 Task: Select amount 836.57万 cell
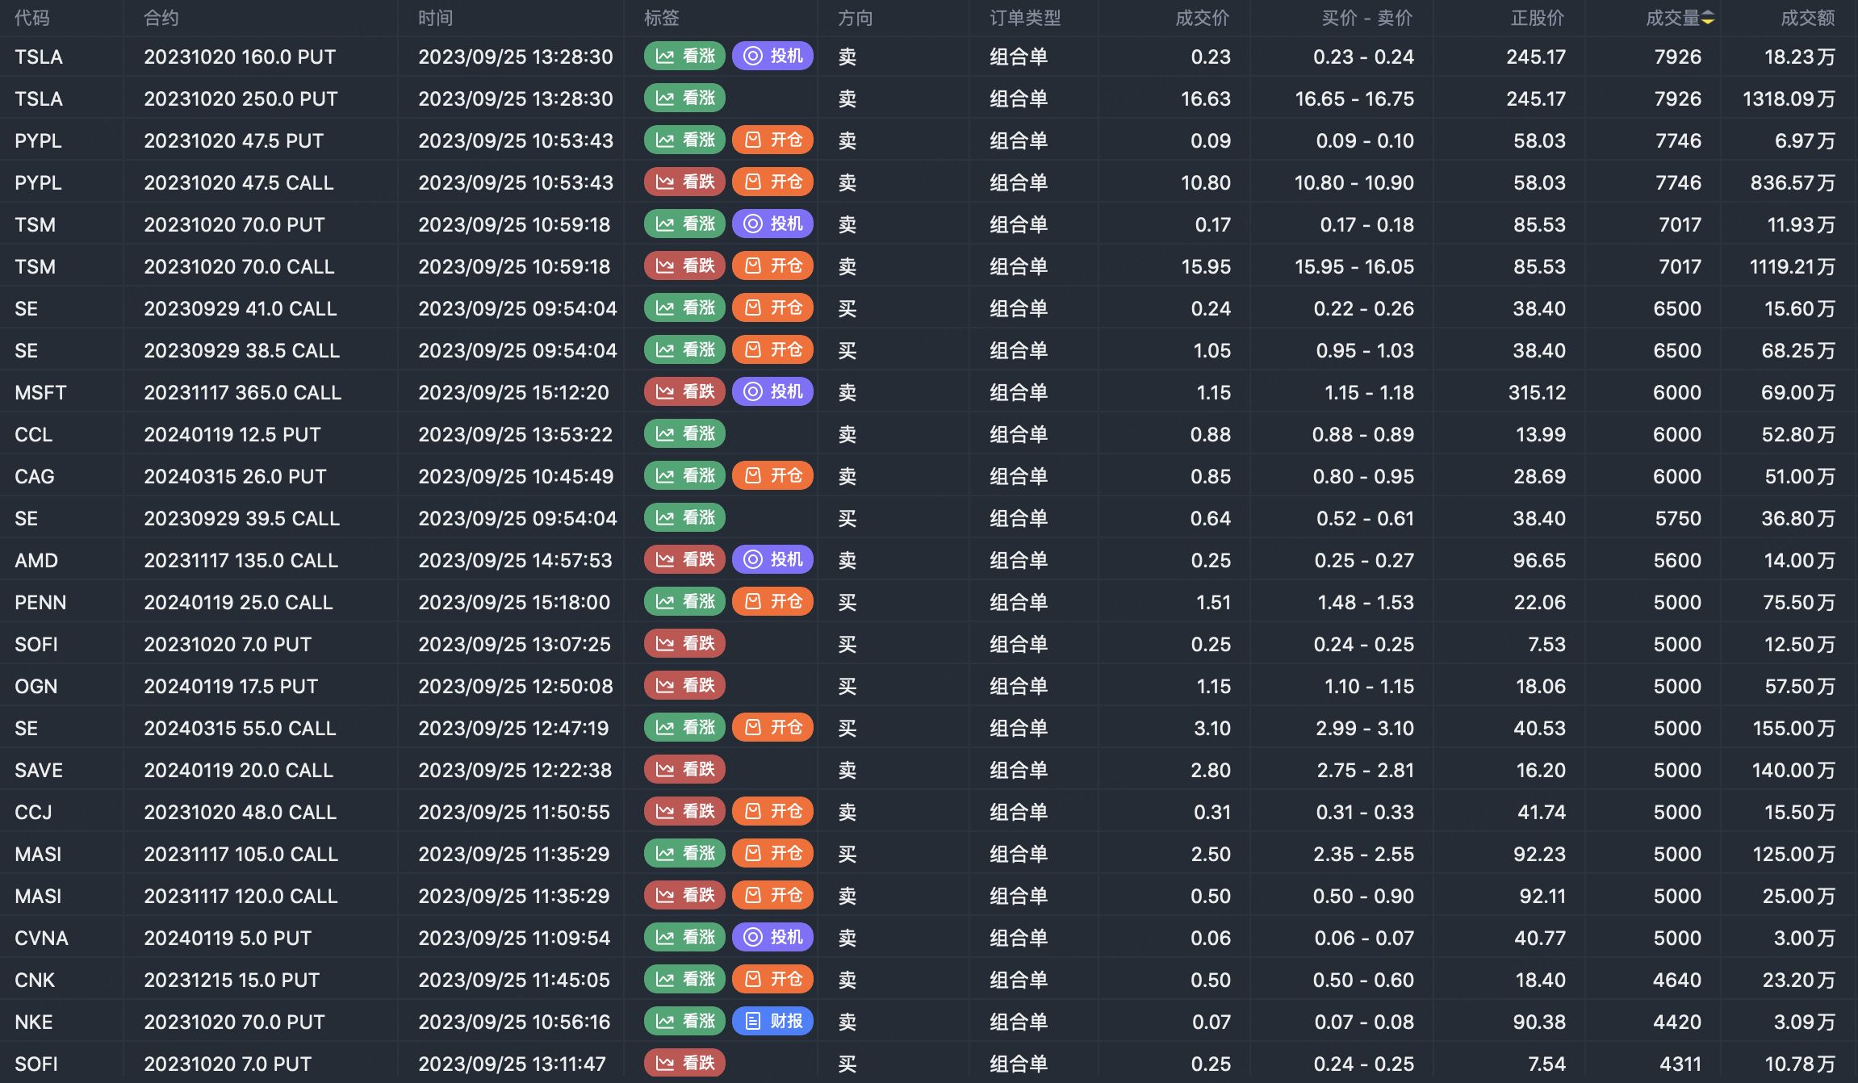point(1793,182)
